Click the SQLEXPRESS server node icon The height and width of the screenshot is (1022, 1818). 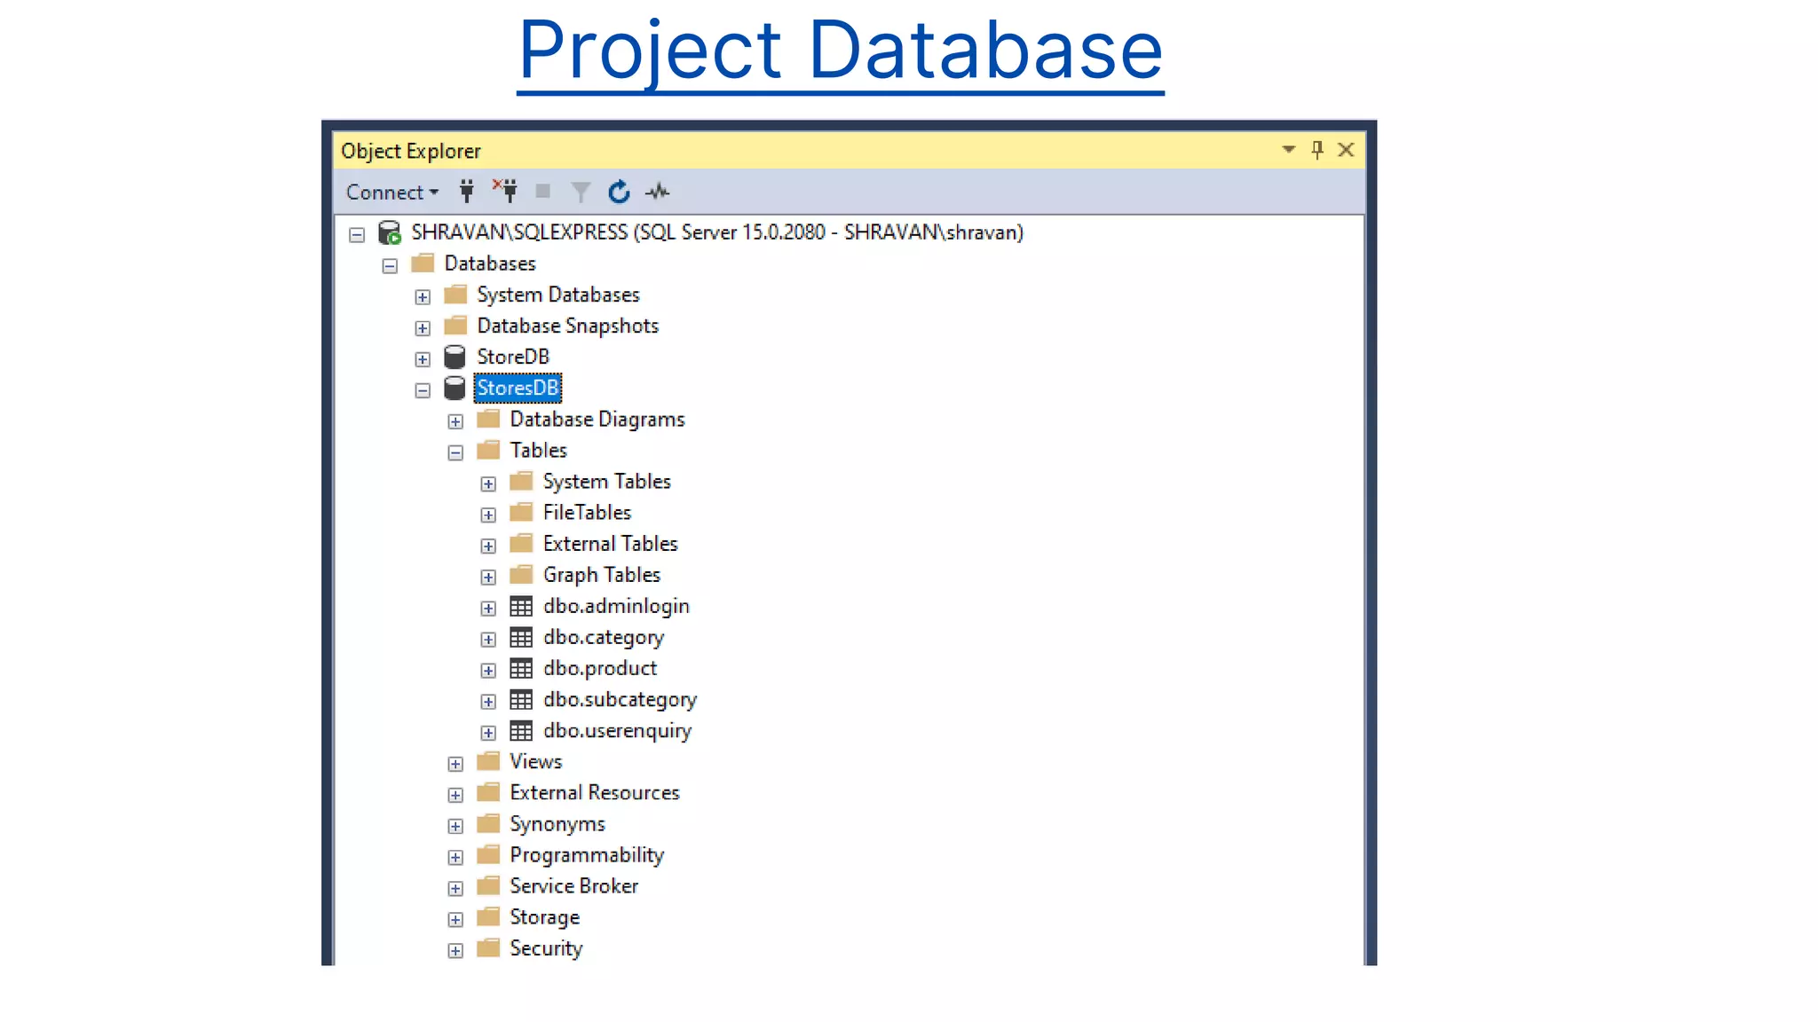click(390, 232)
